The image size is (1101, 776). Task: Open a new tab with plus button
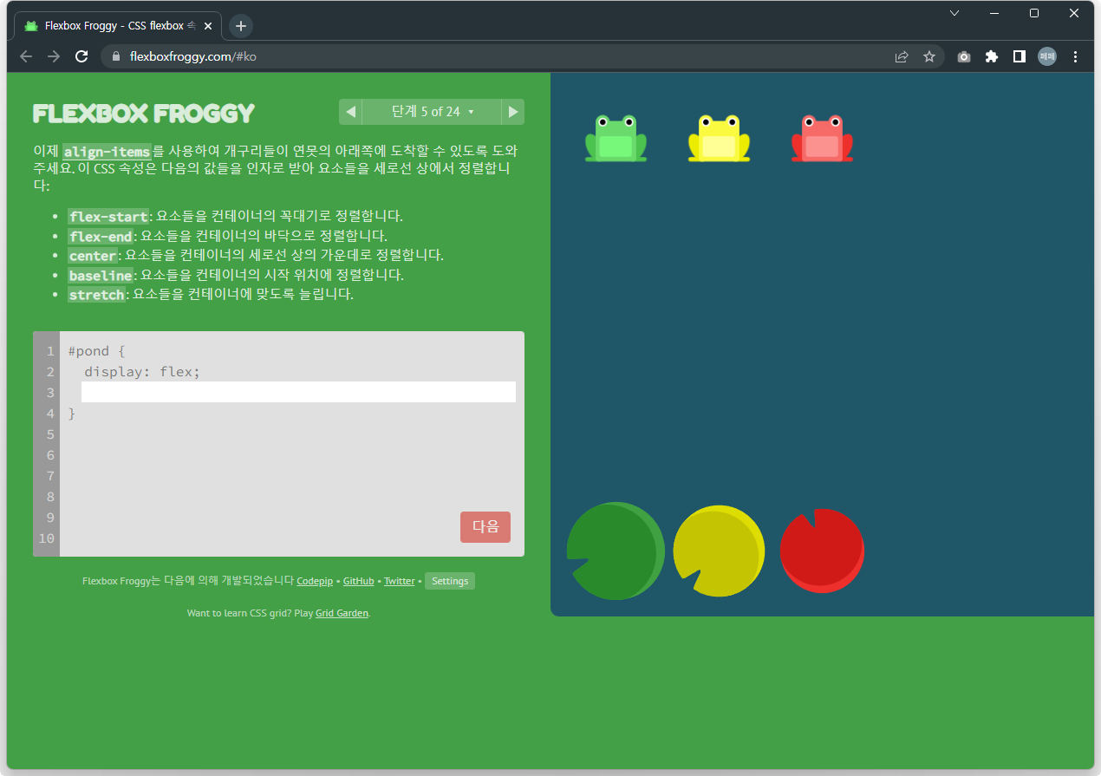point(241,26)
